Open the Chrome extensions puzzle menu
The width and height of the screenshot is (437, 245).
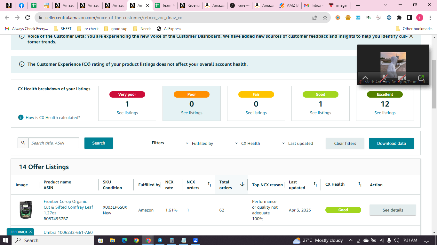399,18
